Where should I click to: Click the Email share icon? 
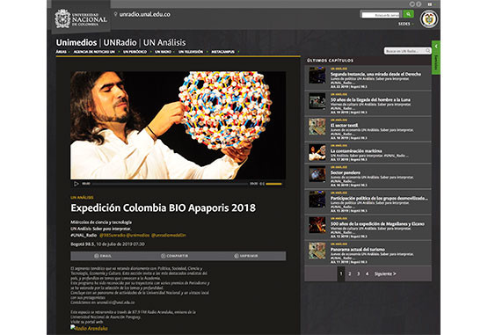[x=97, y=256]
